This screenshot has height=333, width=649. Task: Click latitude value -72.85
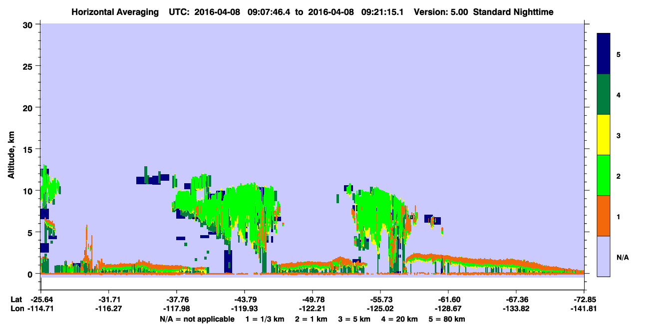584,300
